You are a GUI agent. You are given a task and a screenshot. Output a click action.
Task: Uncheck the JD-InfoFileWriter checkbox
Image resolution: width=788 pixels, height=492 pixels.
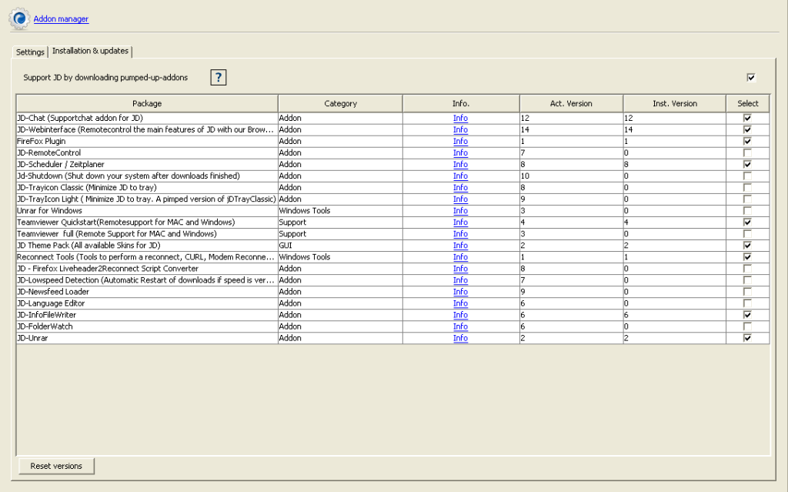747,315
